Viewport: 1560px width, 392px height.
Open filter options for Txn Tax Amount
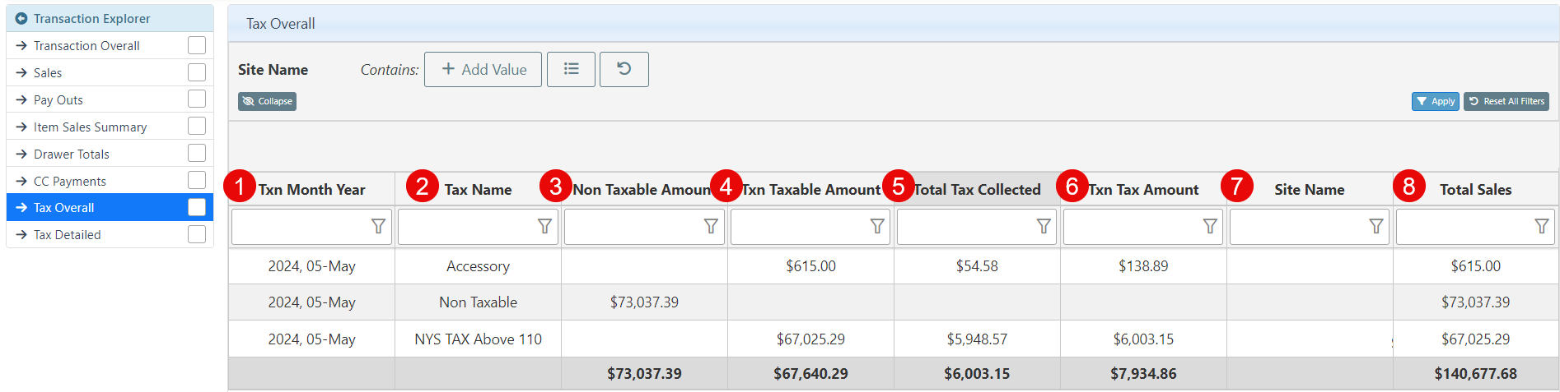[1210, 226]
